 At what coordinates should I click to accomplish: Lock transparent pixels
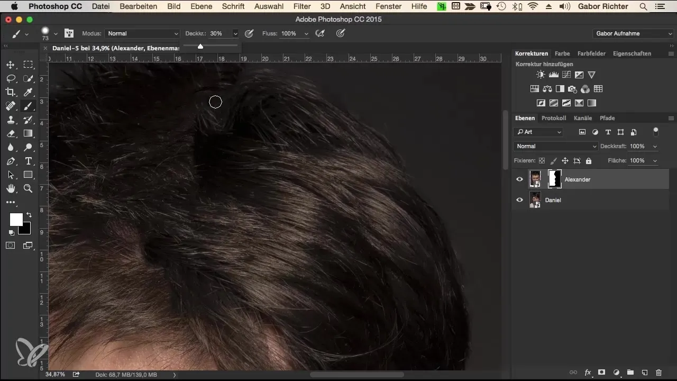(542, 160)
